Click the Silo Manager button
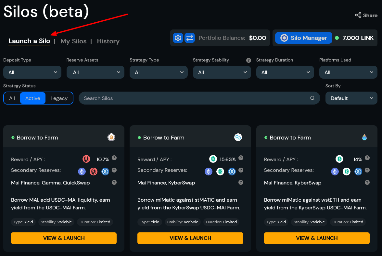Screen dimensions: 382x256 (x=303, y=38)
